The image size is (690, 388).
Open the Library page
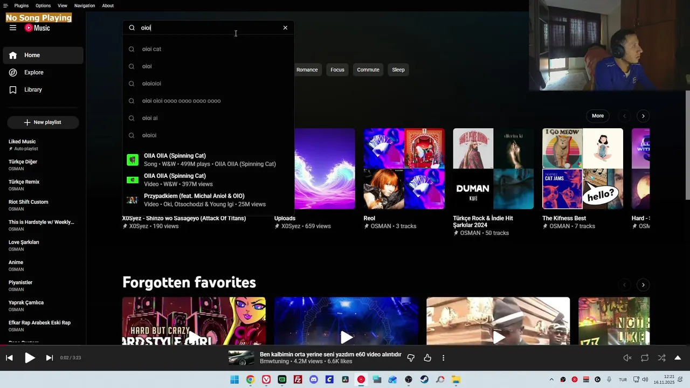click(43, 89)
